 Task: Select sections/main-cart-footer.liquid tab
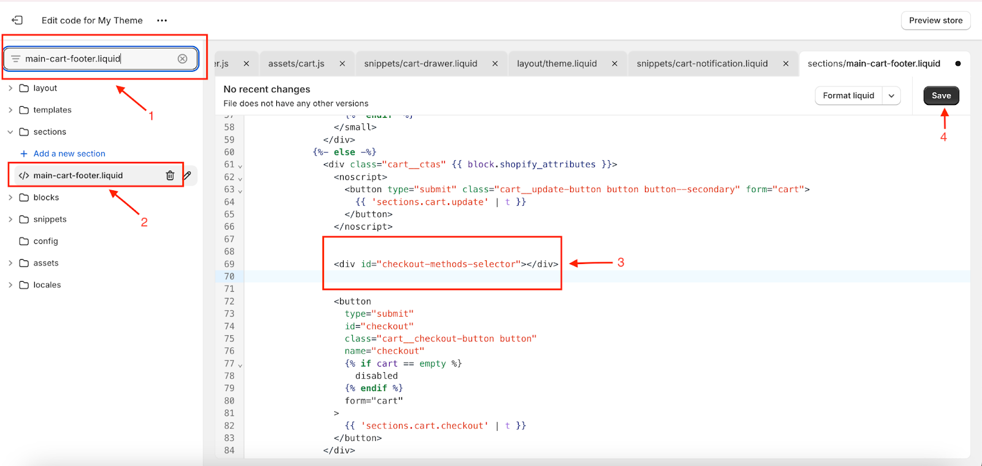(874, 63)
